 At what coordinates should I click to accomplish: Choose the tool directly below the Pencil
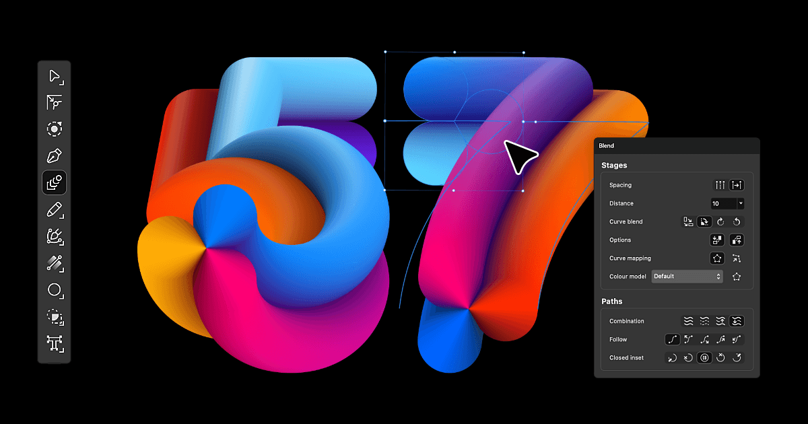point(55,236)
